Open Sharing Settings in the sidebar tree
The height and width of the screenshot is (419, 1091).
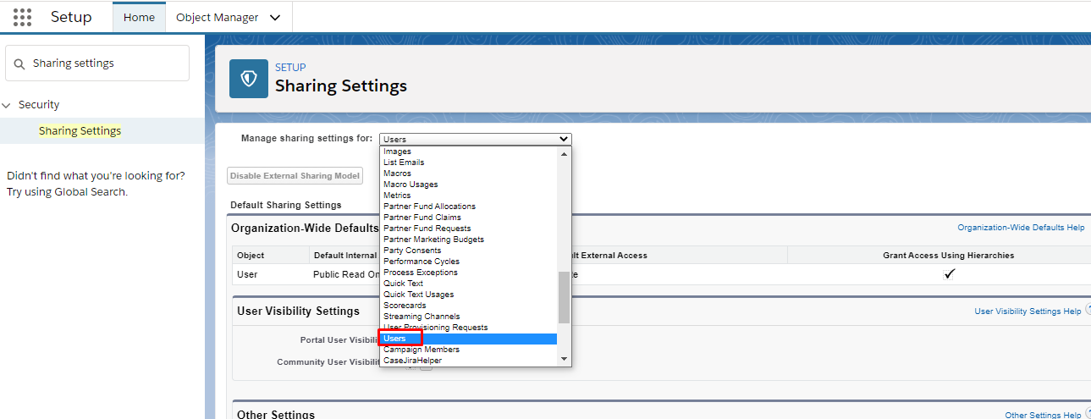pos(80,131)
